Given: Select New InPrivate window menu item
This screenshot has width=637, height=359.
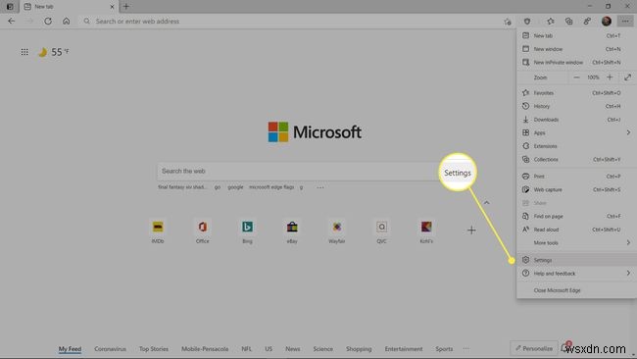Looking at the screenshot, I should coord(576,62).
